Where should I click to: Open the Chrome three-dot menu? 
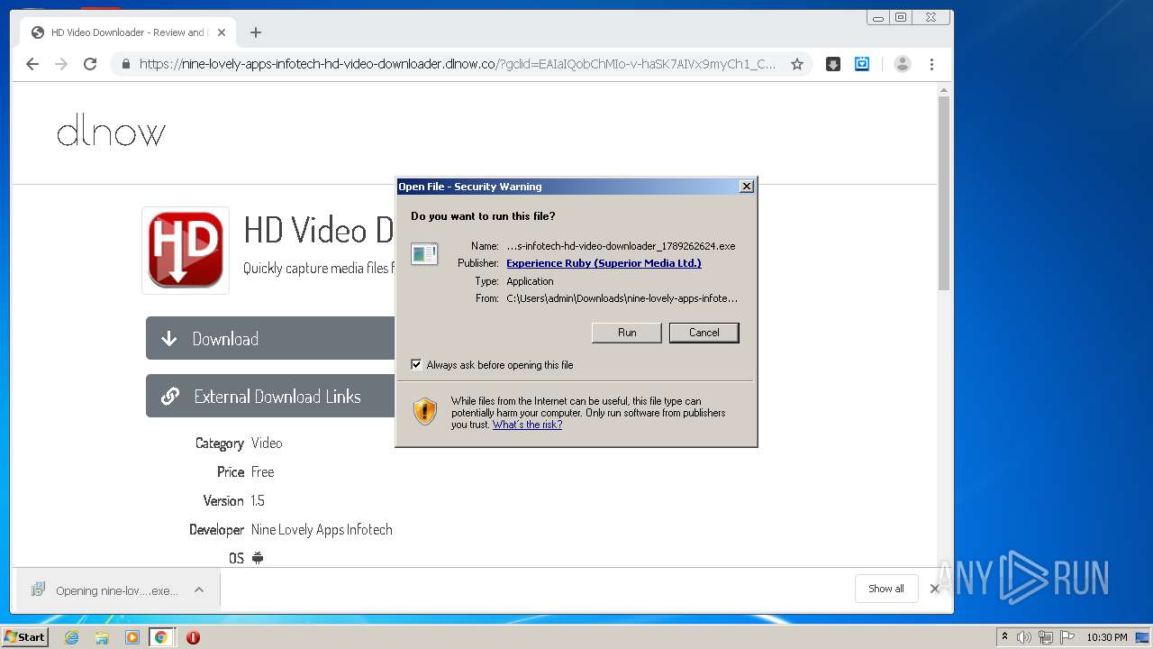932,64
